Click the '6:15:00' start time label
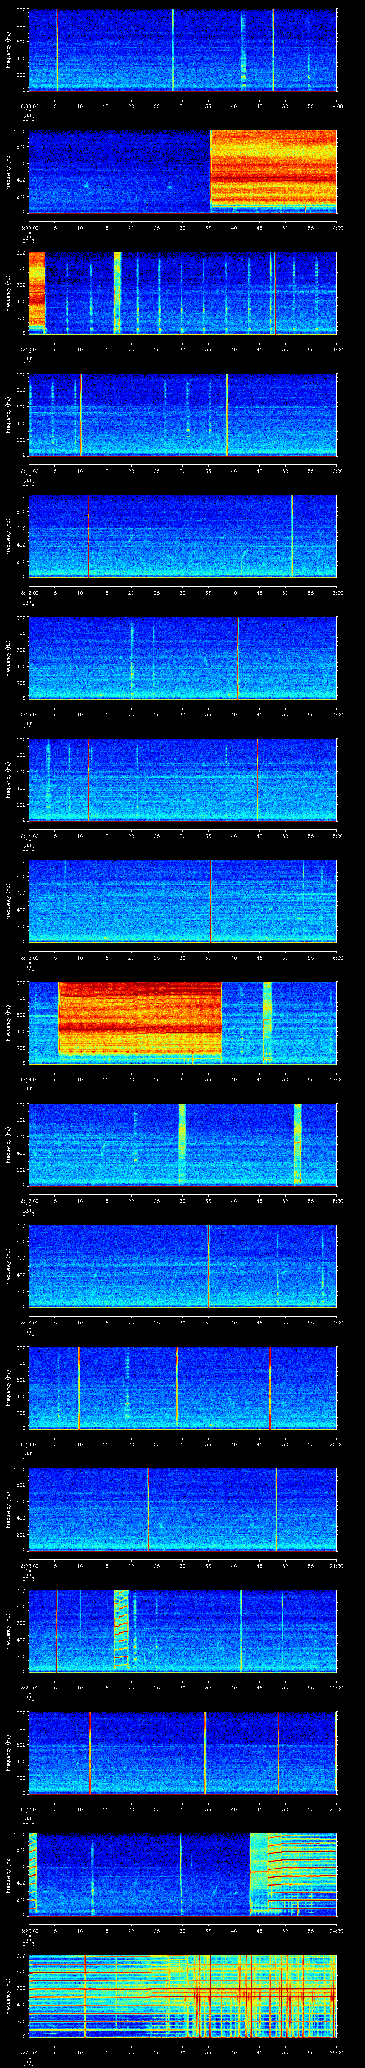The image size is (365, 2068). point(29,958)
